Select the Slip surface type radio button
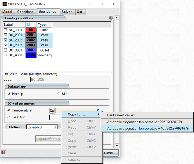194x164 pixels. (x=59, y=94)
